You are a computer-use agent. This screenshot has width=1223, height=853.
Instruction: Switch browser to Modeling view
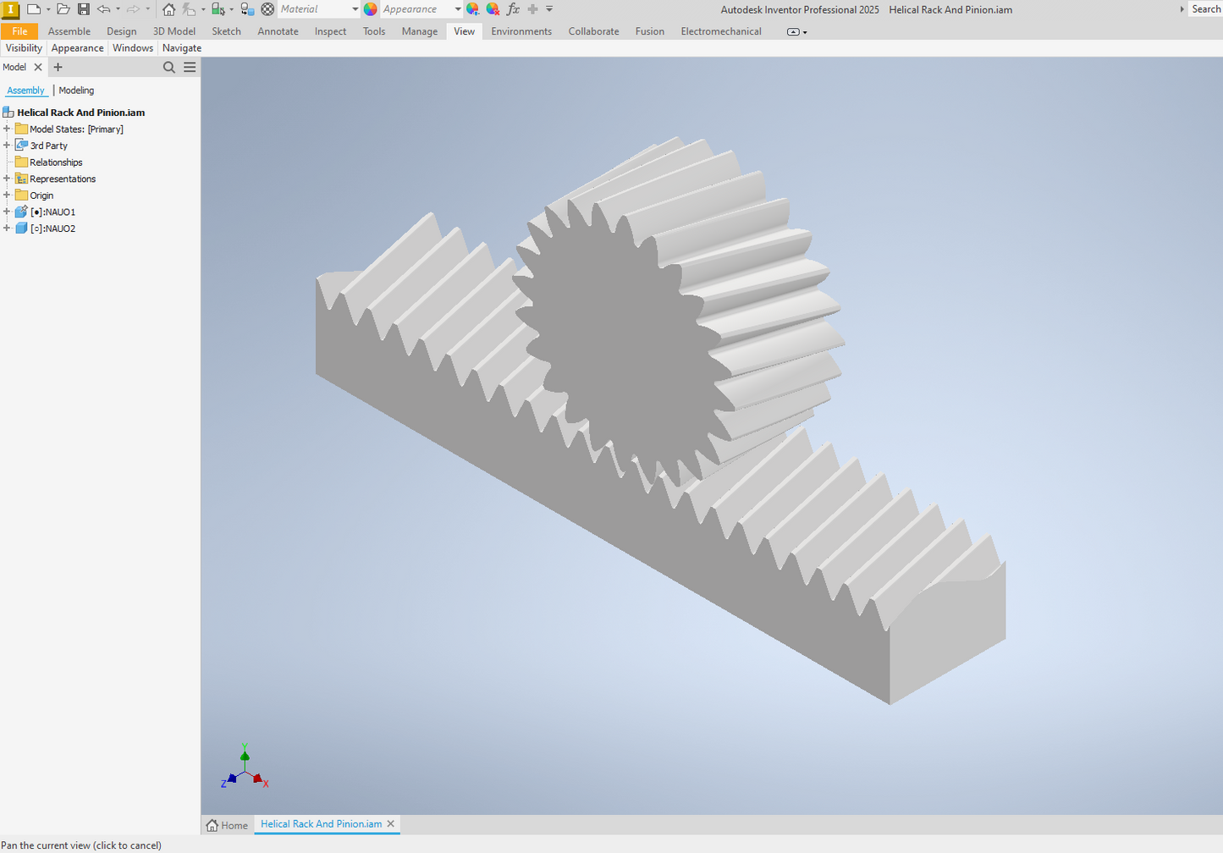point(76,91)
